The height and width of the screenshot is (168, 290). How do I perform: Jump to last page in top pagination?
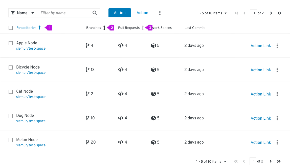click(x=279, y=13)
